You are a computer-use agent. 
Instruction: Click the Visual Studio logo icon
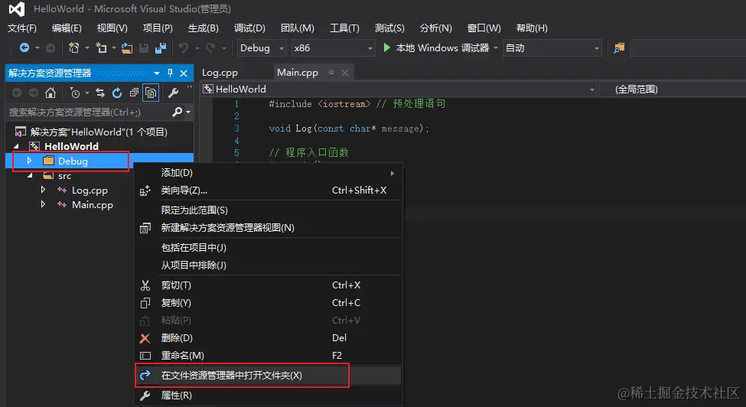coord(16,9)
